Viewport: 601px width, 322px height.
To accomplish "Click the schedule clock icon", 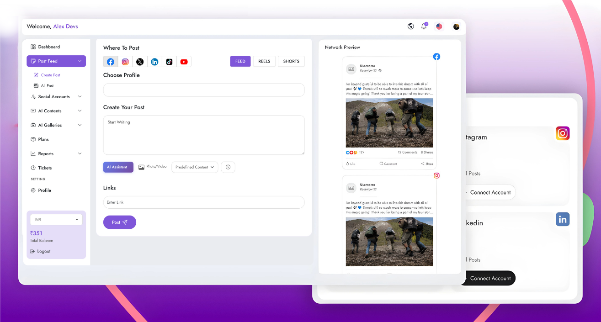I will click(x=228, y=167).
